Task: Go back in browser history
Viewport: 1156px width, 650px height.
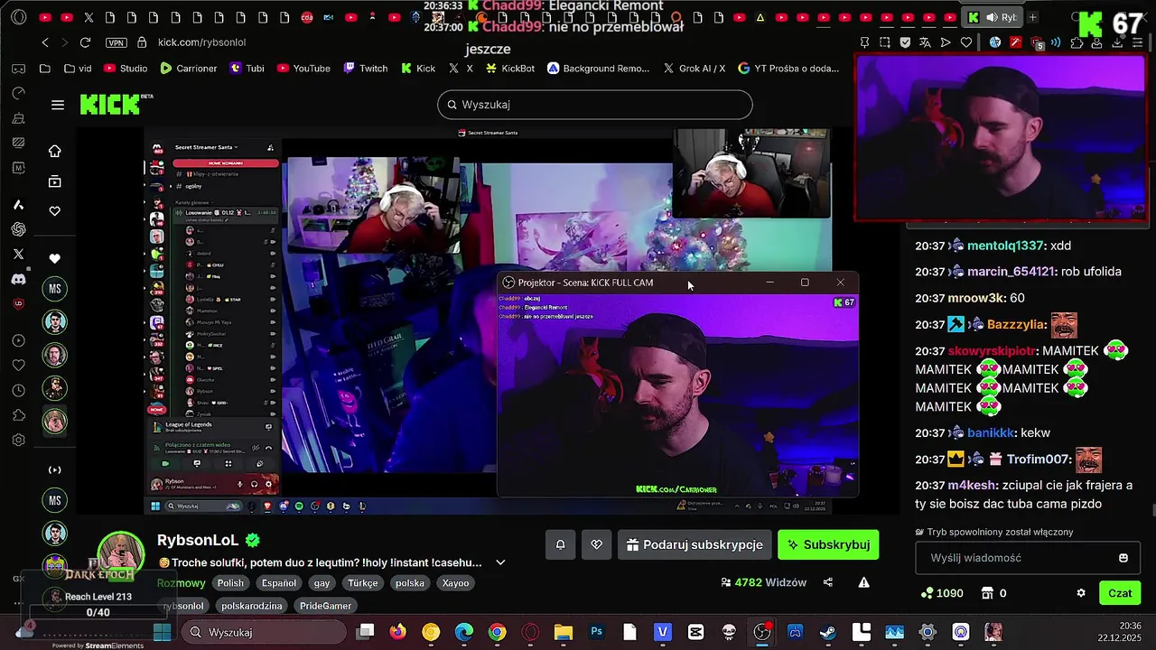Action: tap(45, 42)
